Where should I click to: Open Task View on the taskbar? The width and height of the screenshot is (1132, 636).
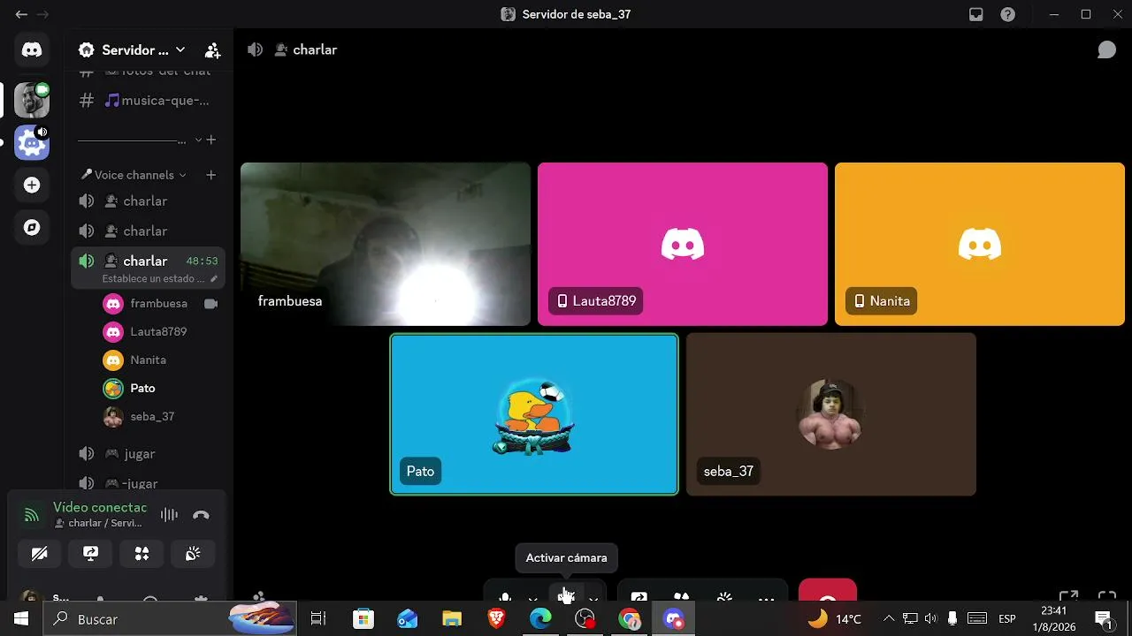tap(318, 619)
